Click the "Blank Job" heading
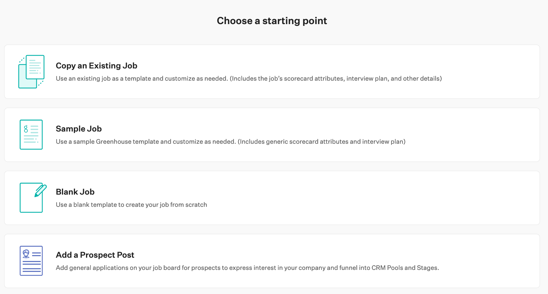 coord(75,192)
